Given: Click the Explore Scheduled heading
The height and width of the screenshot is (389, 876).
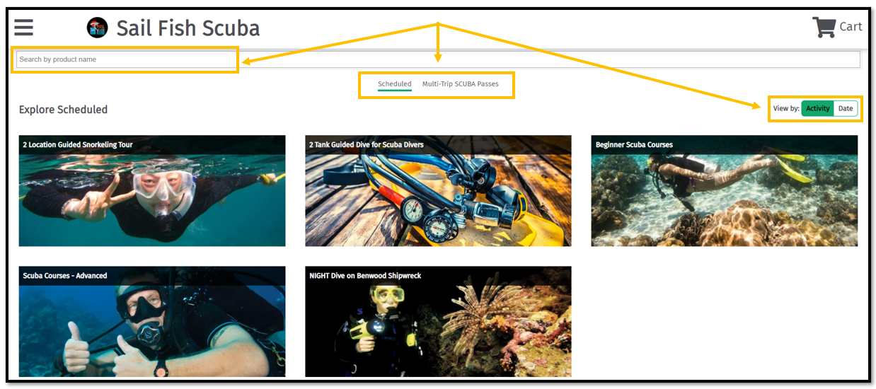Looking at the screenshot, I should tap(63, 110).
